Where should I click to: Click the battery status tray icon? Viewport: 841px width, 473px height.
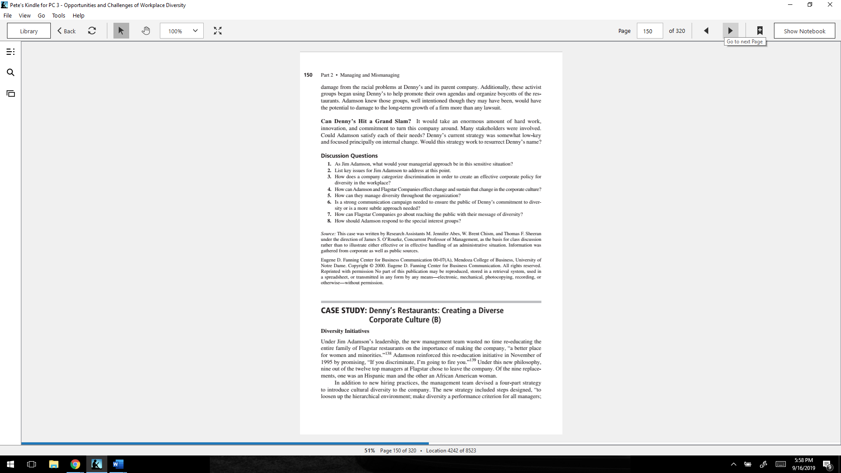[748, 464]
